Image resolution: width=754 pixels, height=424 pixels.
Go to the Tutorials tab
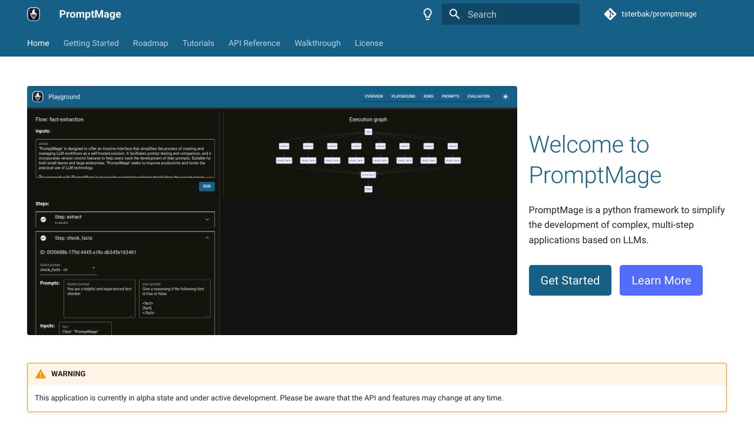(x=199, y=43)
